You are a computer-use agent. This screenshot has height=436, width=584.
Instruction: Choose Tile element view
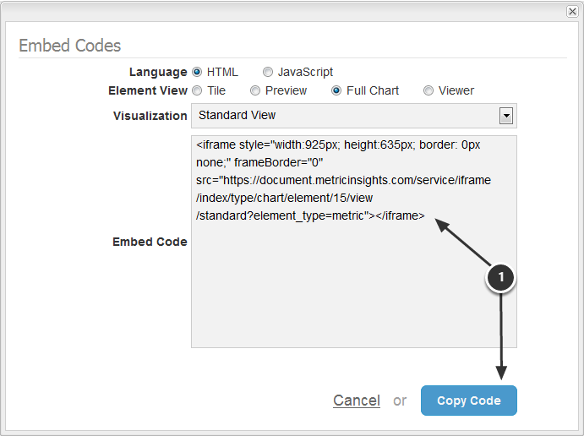coord(197,90)
